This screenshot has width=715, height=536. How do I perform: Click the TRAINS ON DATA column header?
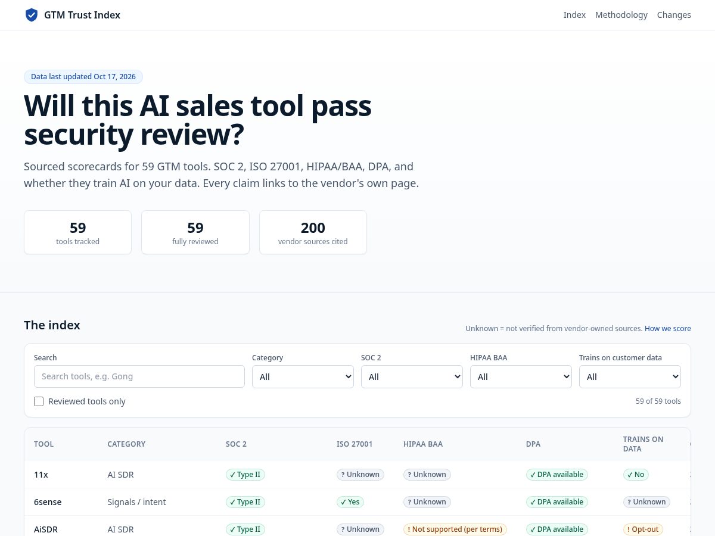643,444
